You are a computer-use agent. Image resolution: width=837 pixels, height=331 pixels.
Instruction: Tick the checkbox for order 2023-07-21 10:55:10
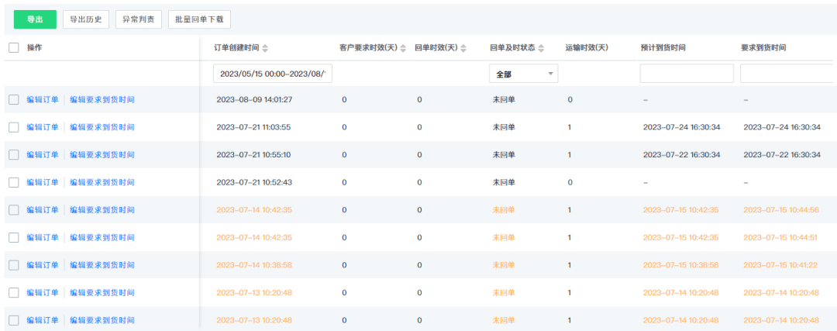point(14,155)
